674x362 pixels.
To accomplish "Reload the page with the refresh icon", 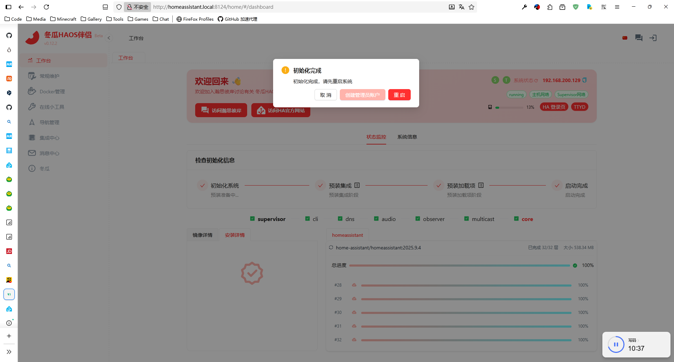I will pos(46,7).
